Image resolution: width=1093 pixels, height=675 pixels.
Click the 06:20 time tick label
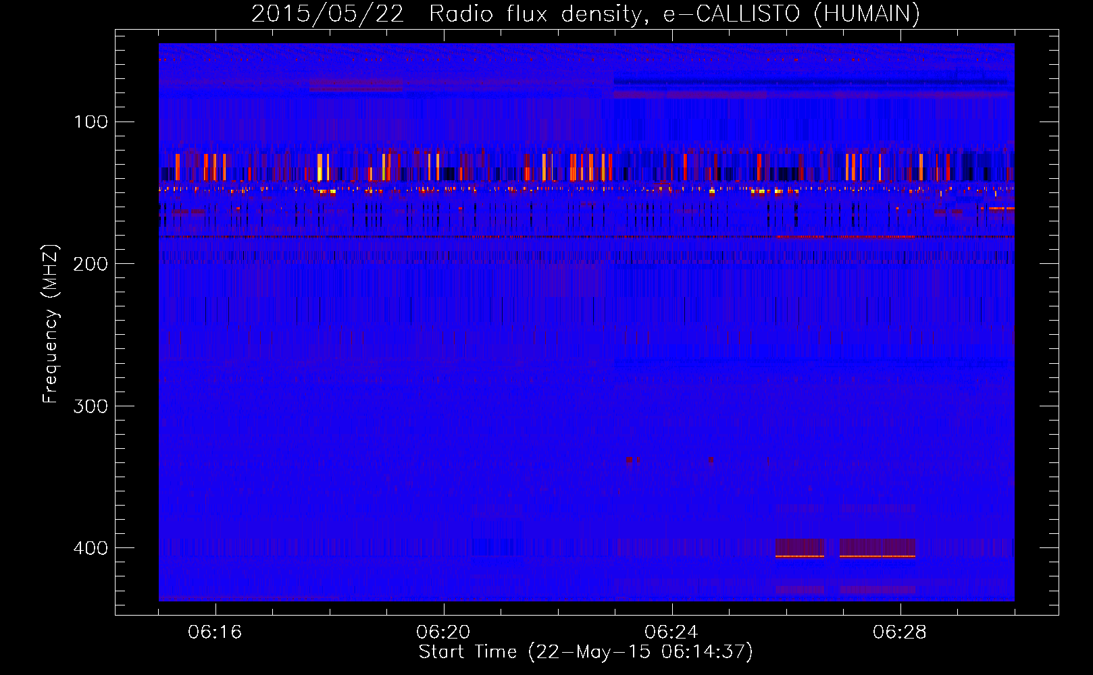click(443, 632)
